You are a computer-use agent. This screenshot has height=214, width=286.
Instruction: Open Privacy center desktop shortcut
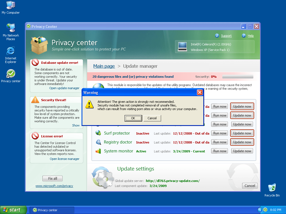point(11,74)
